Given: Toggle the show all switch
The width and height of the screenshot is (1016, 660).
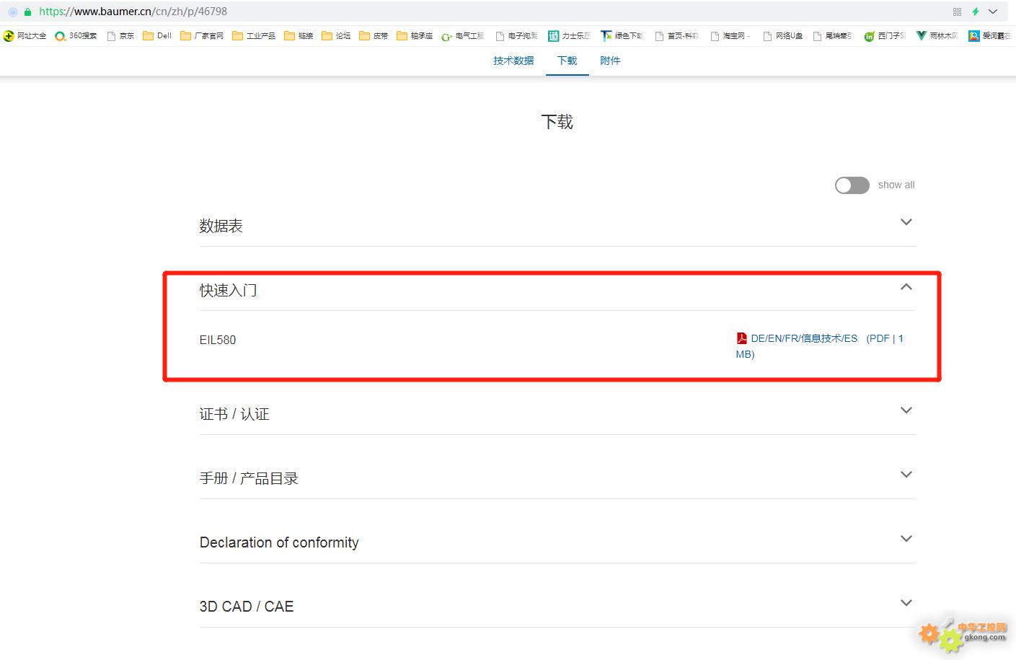Looking at the screenshot, I should coord(852,185).
